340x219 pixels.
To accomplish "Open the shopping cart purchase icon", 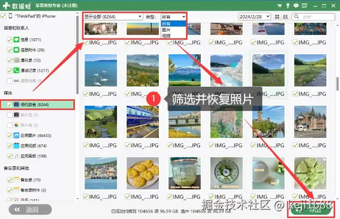I will point(279,6).
